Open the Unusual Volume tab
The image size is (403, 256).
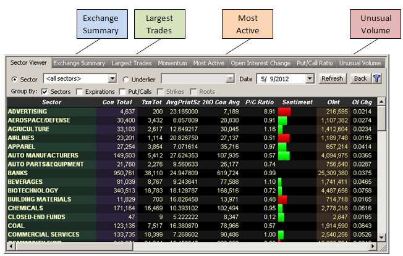360,63
